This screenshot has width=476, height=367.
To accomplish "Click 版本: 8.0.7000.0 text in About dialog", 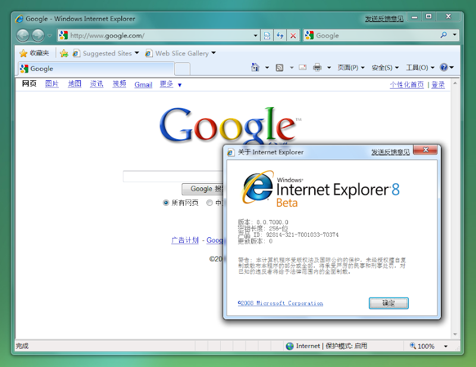I will tap(263, 222).
